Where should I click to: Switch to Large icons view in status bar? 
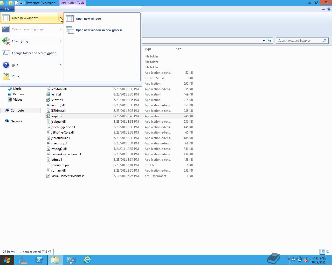tap(328, 252)
